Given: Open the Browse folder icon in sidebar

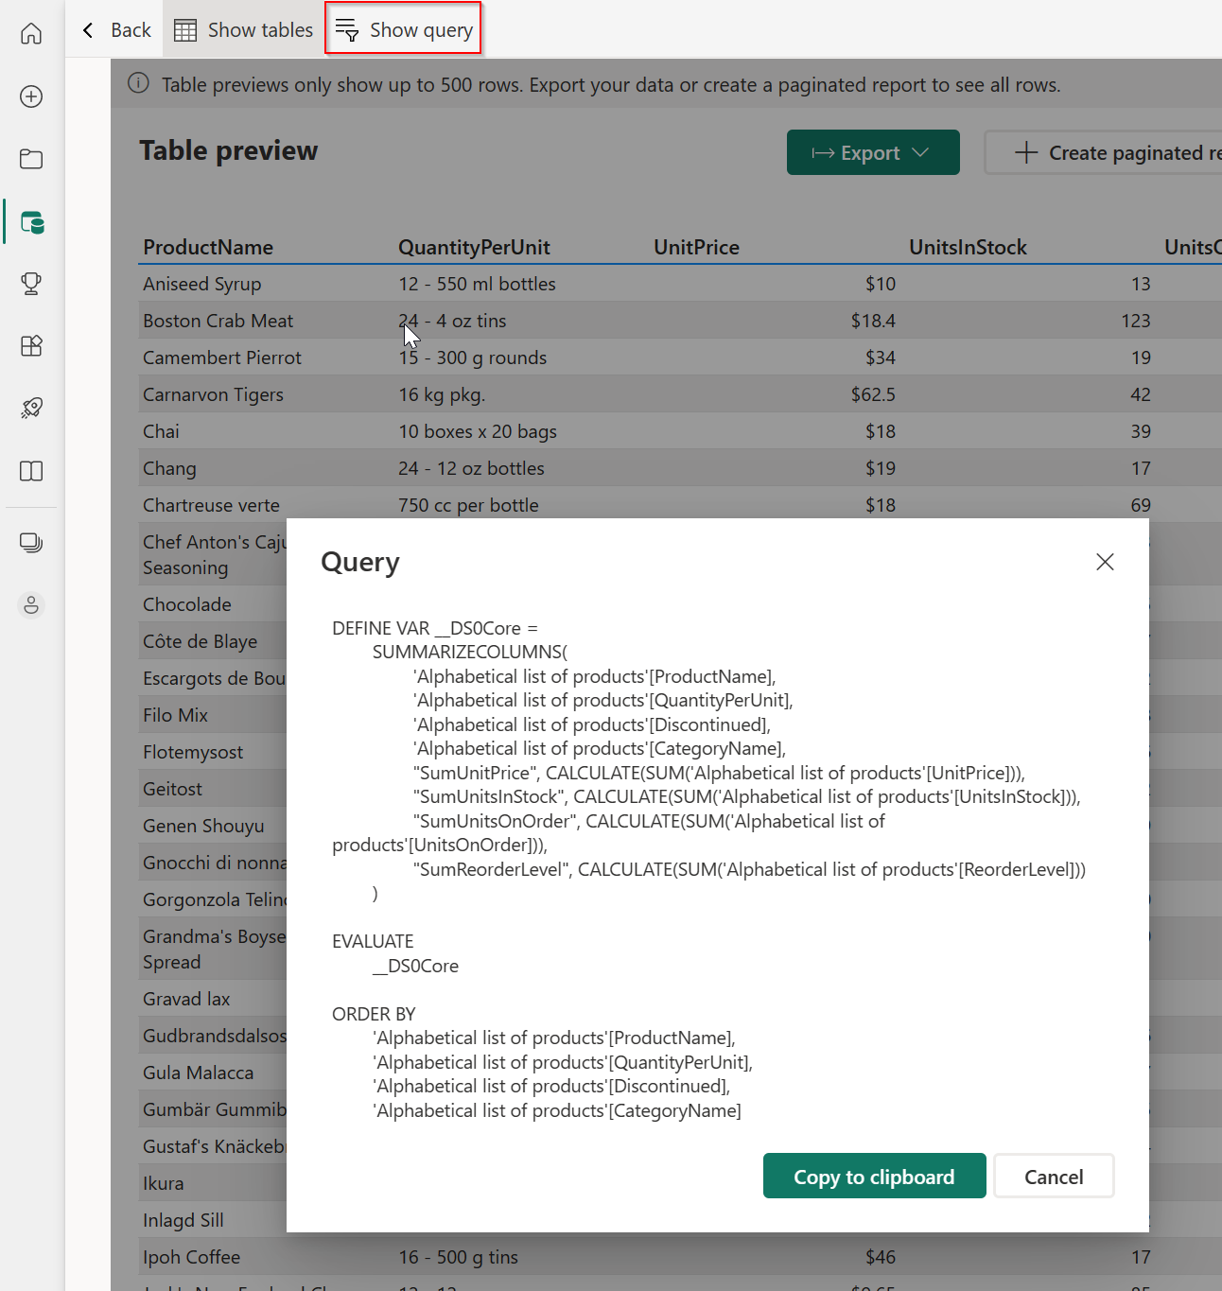Looking at the screenshot, I should click(x=31, y=159).
